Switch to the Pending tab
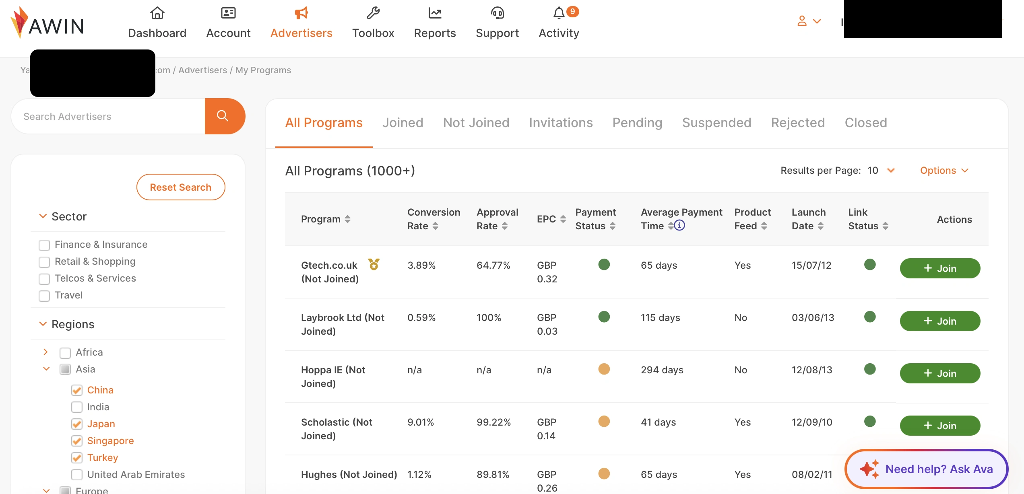The height and width of the screenshot is (494, 1024). click(x=637, y=123)
